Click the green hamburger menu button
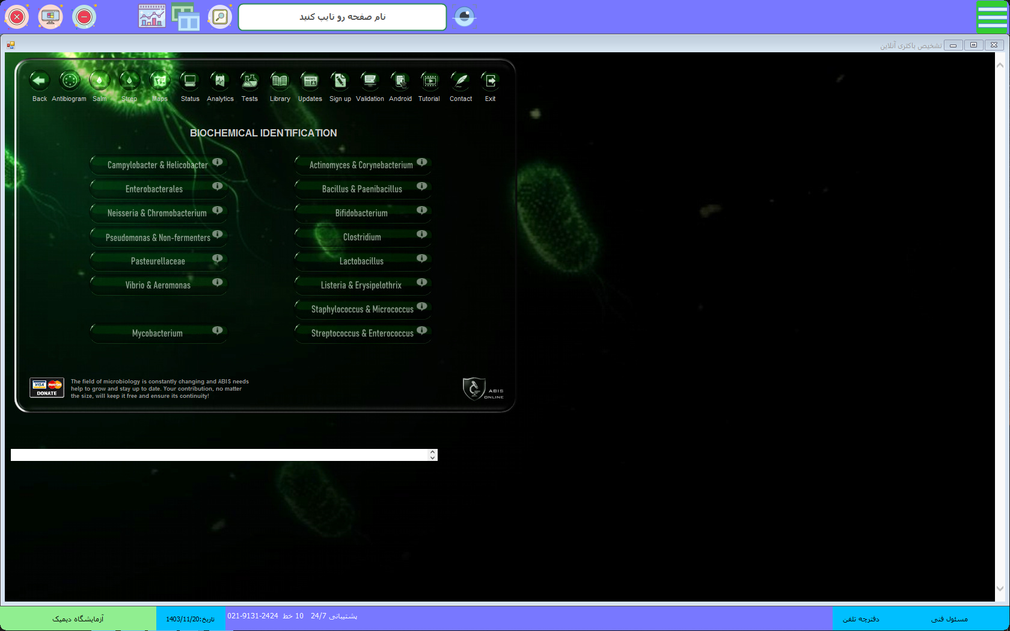The height and width of the screenshot is (631, 1010). coord(991,17)
